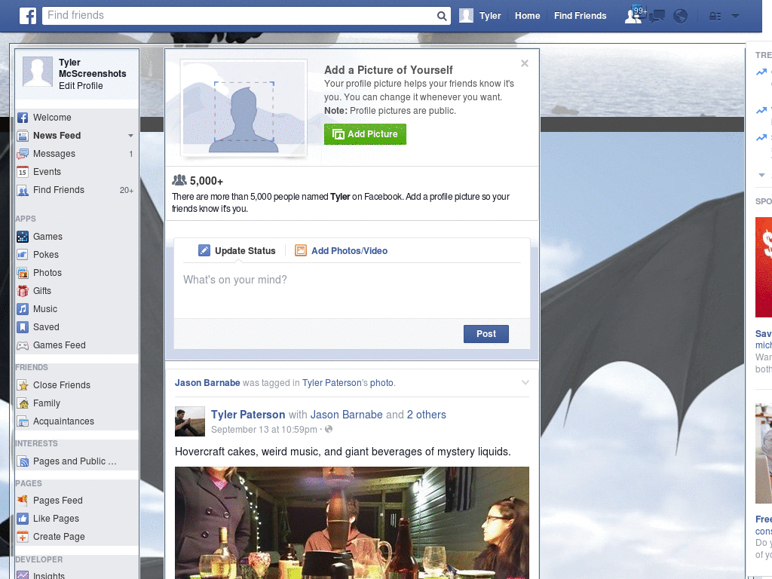Viewport: 772px width, 579px height.
Task: Click Tyler's profile avatar in top bar
Action: (x=466, y=16)
